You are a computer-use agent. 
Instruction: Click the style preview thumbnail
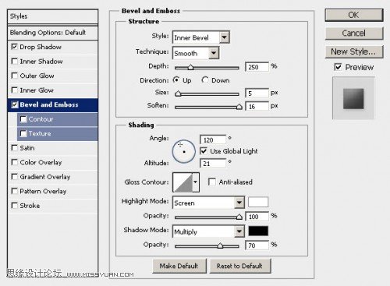tap(353, 98)
